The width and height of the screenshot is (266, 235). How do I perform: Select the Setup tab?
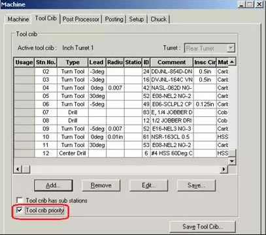click(x=137, y=19)
